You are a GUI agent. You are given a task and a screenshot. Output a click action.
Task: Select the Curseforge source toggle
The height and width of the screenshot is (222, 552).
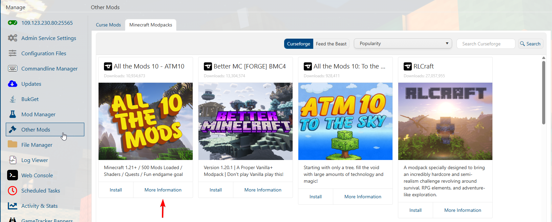pos(298,44)
